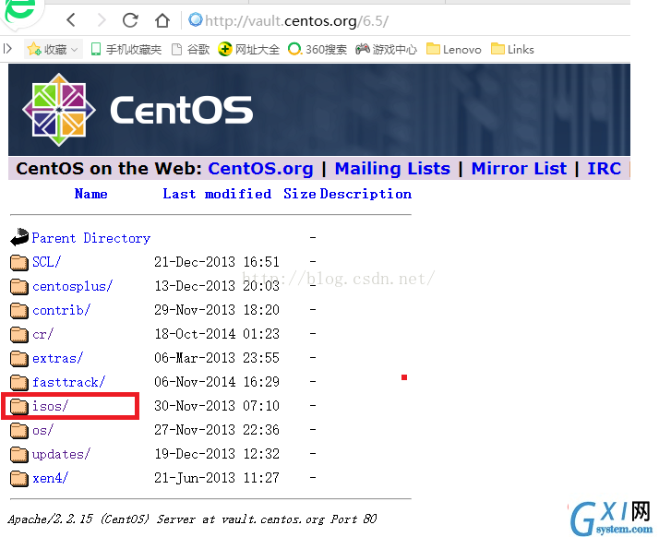
Task: Open the os/ directory link
Action: pyautogui.click(x=42, y=430)
